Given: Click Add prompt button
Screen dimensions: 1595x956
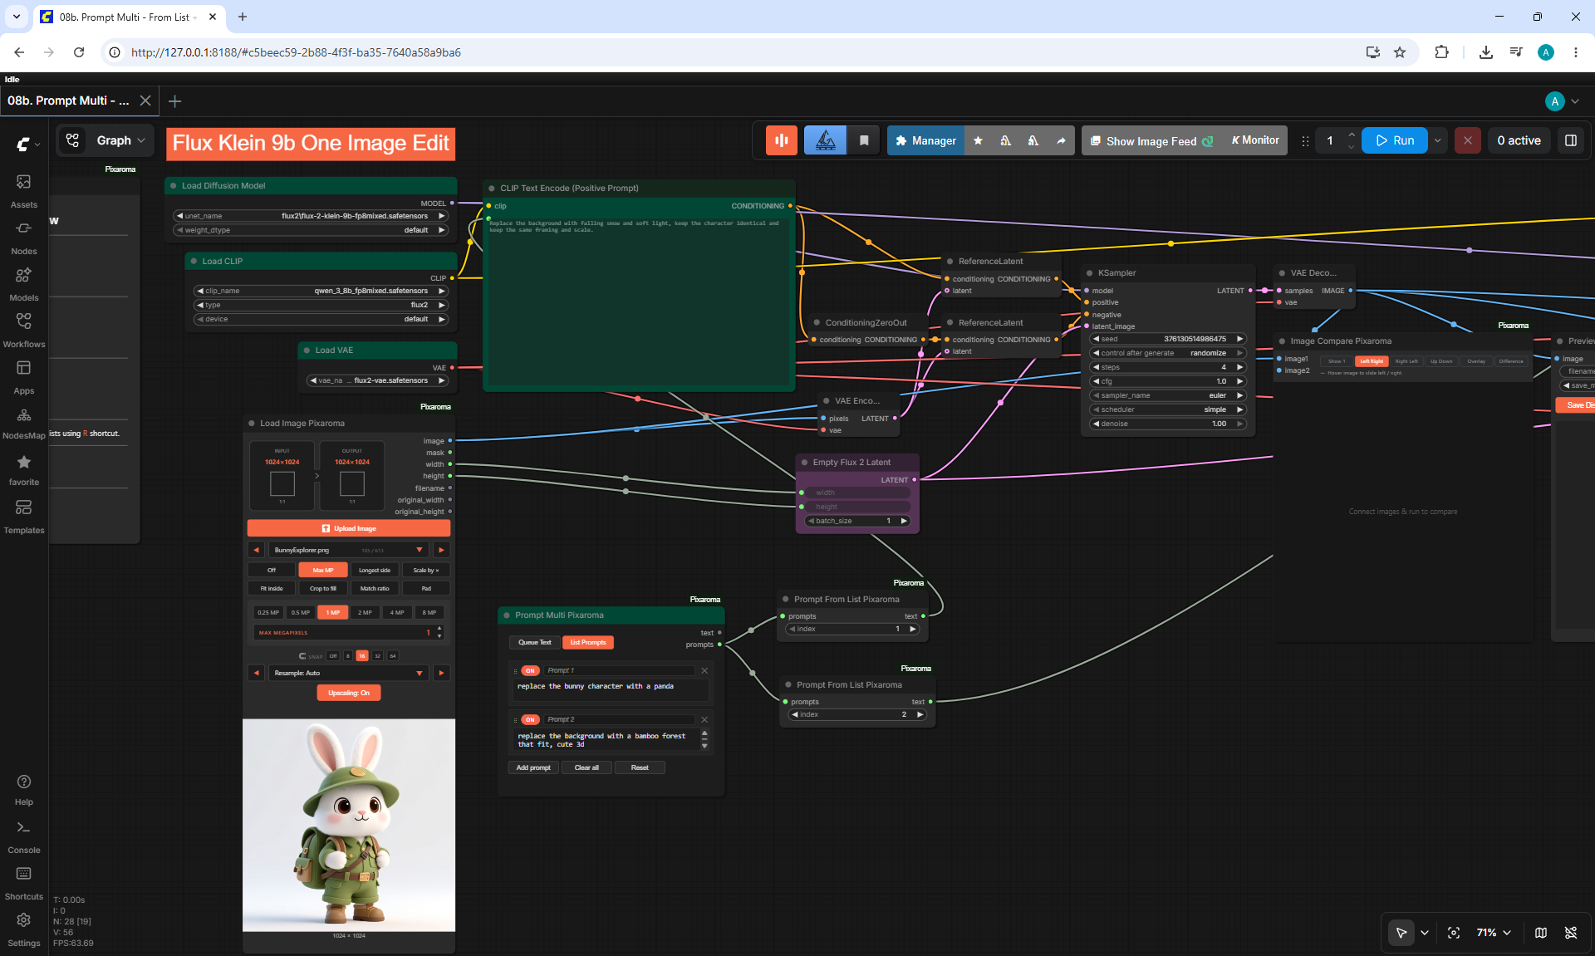Looking at the screenshot, I should coord(533,767).
